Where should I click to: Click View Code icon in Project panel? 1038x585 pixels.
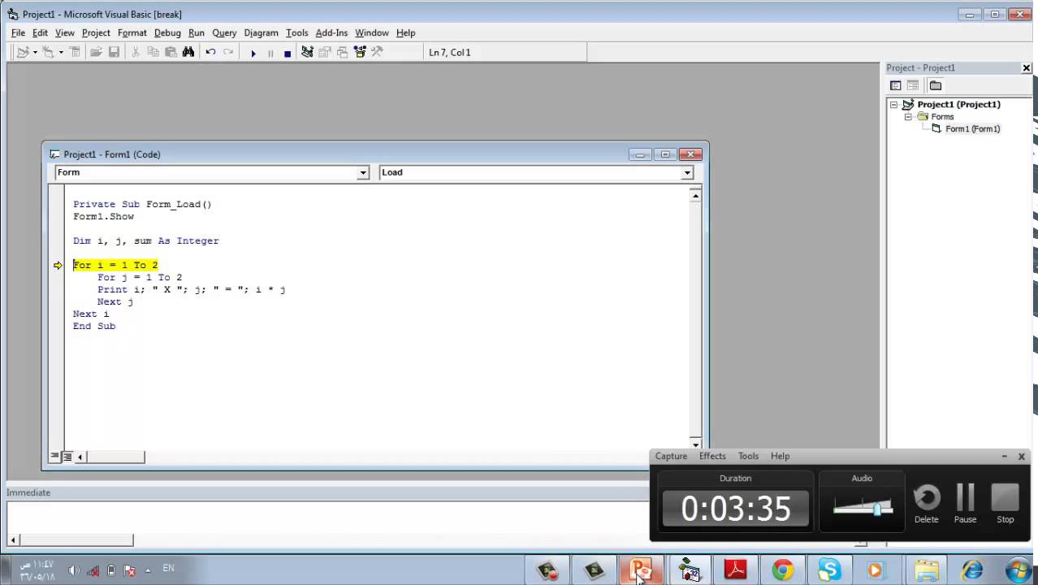pyautogui.click(x=895, y=85)
